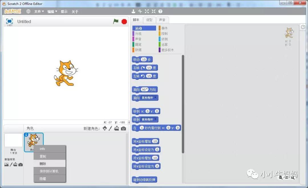Screen dimensions: 308x188
Task: Open the 关于 menu
Action: pos(75,12)
